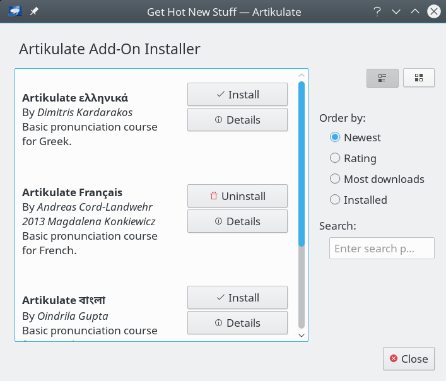Image resolution: width=446 pixels, height=381 pixels.
Task: Switch to icons grid view mode
Action: coord(419,78)
